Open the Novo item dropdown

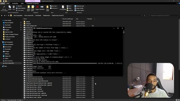click(x=54, y=6)
